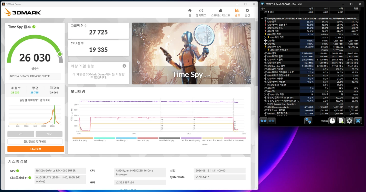
Task: Switch to the Stress Test (스트레스 테스트) tab
Action: pos(220,13)
